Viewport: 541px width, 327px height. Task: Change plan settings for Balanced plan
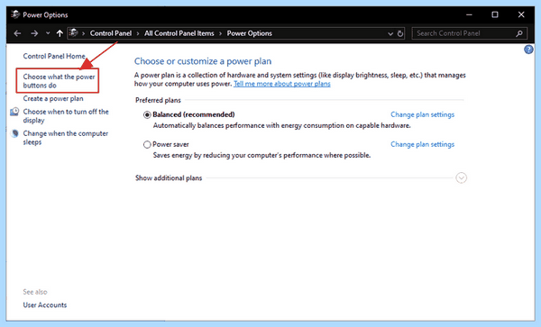422,114
